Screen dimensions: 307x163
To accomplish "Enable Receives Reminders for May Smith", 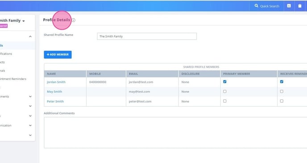I will (282, 91).
